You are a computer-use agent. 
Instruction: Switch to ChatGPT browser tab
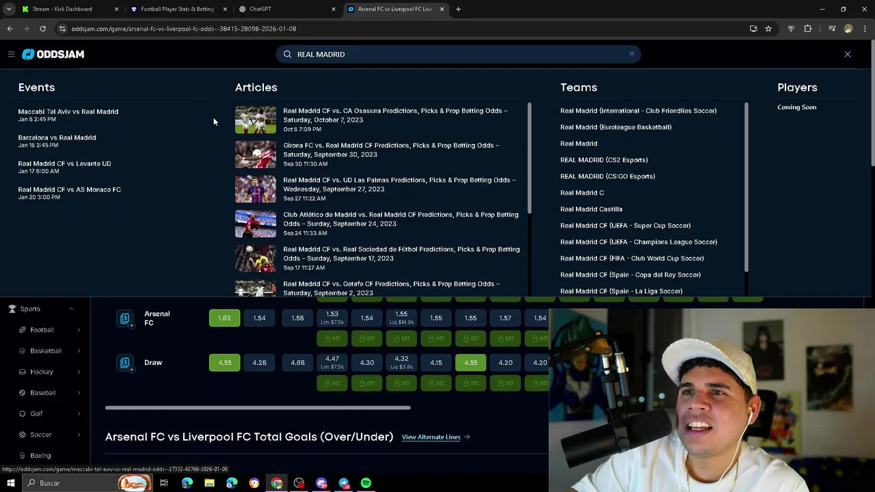tap(286, 9)
